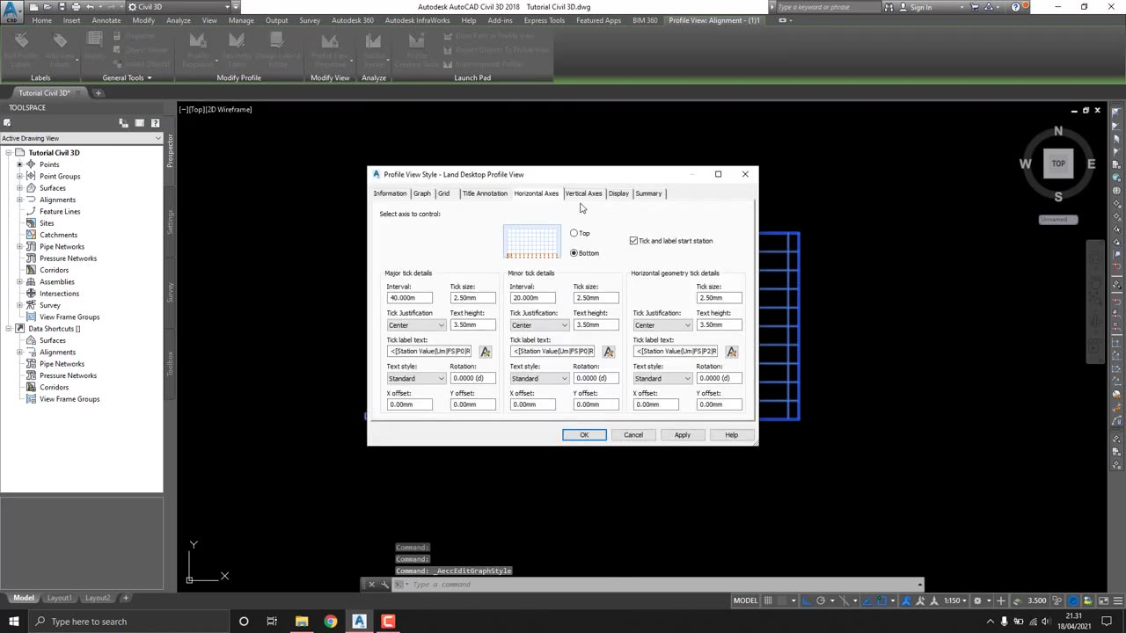Collapse the Data Shortcuts tree node
The width and height of the screenshot is (1126, 633).
click(x=9, y=329)
